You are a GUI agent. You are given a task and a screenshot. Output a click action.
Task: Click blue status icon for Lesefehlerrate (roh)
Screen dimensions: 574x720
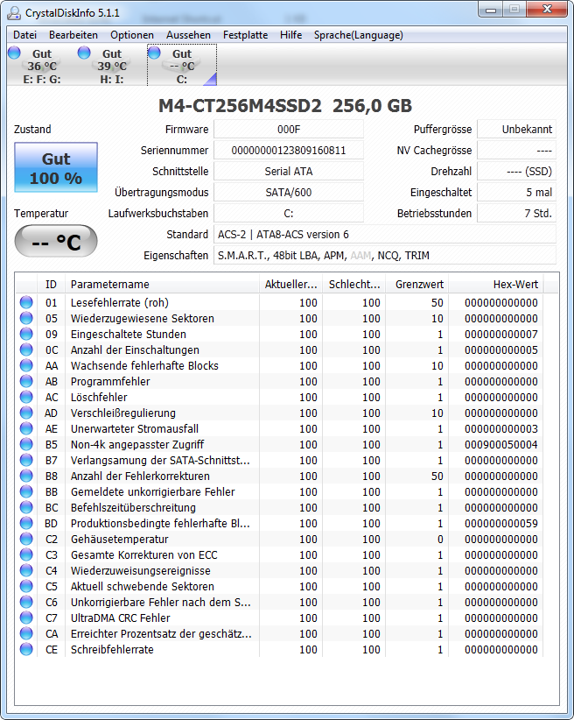click(x=26, y=302)
